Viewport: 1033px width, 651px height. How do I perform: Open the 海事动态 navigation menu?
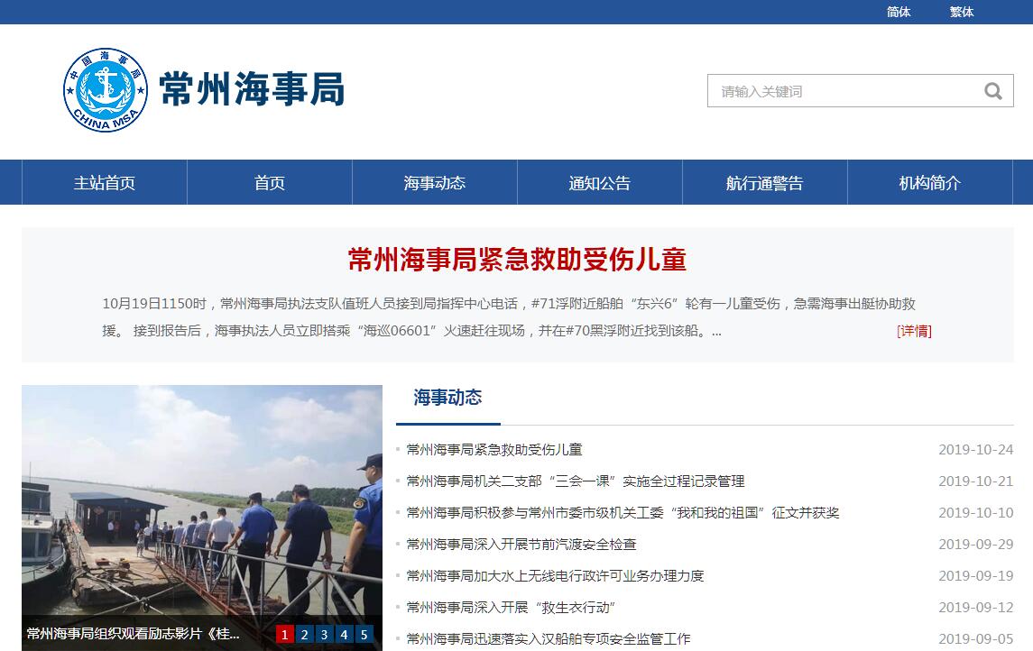[435, 182]
